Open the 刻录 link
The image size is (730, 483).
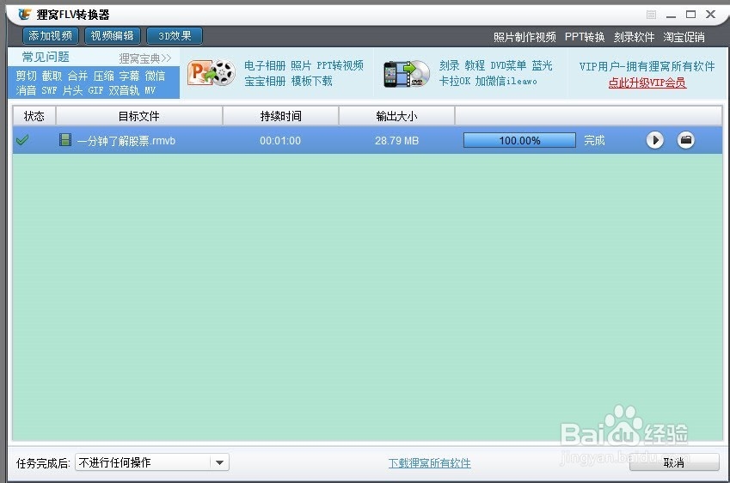click(x=450, y=65)
